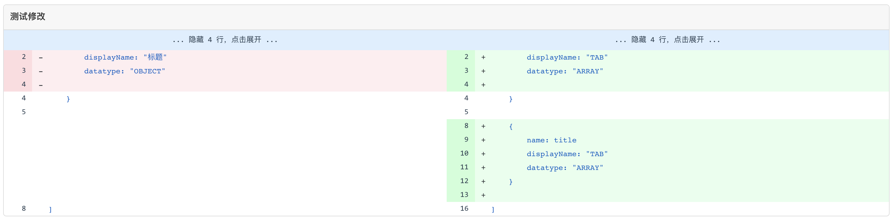Click minus marker on removed line 2
The image size is (894, 222).
tap(41, 57)
